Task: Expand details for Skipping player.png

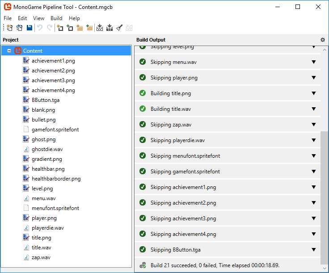Action: tap(314, 78)
